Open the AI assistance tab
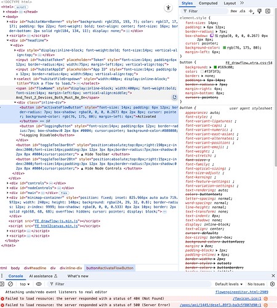This screenshot has height=308, width=277. (x=43, y=276)
